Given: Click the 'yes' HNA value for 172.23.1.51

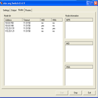Looking at the screenshot, I should tap(54, 28).
